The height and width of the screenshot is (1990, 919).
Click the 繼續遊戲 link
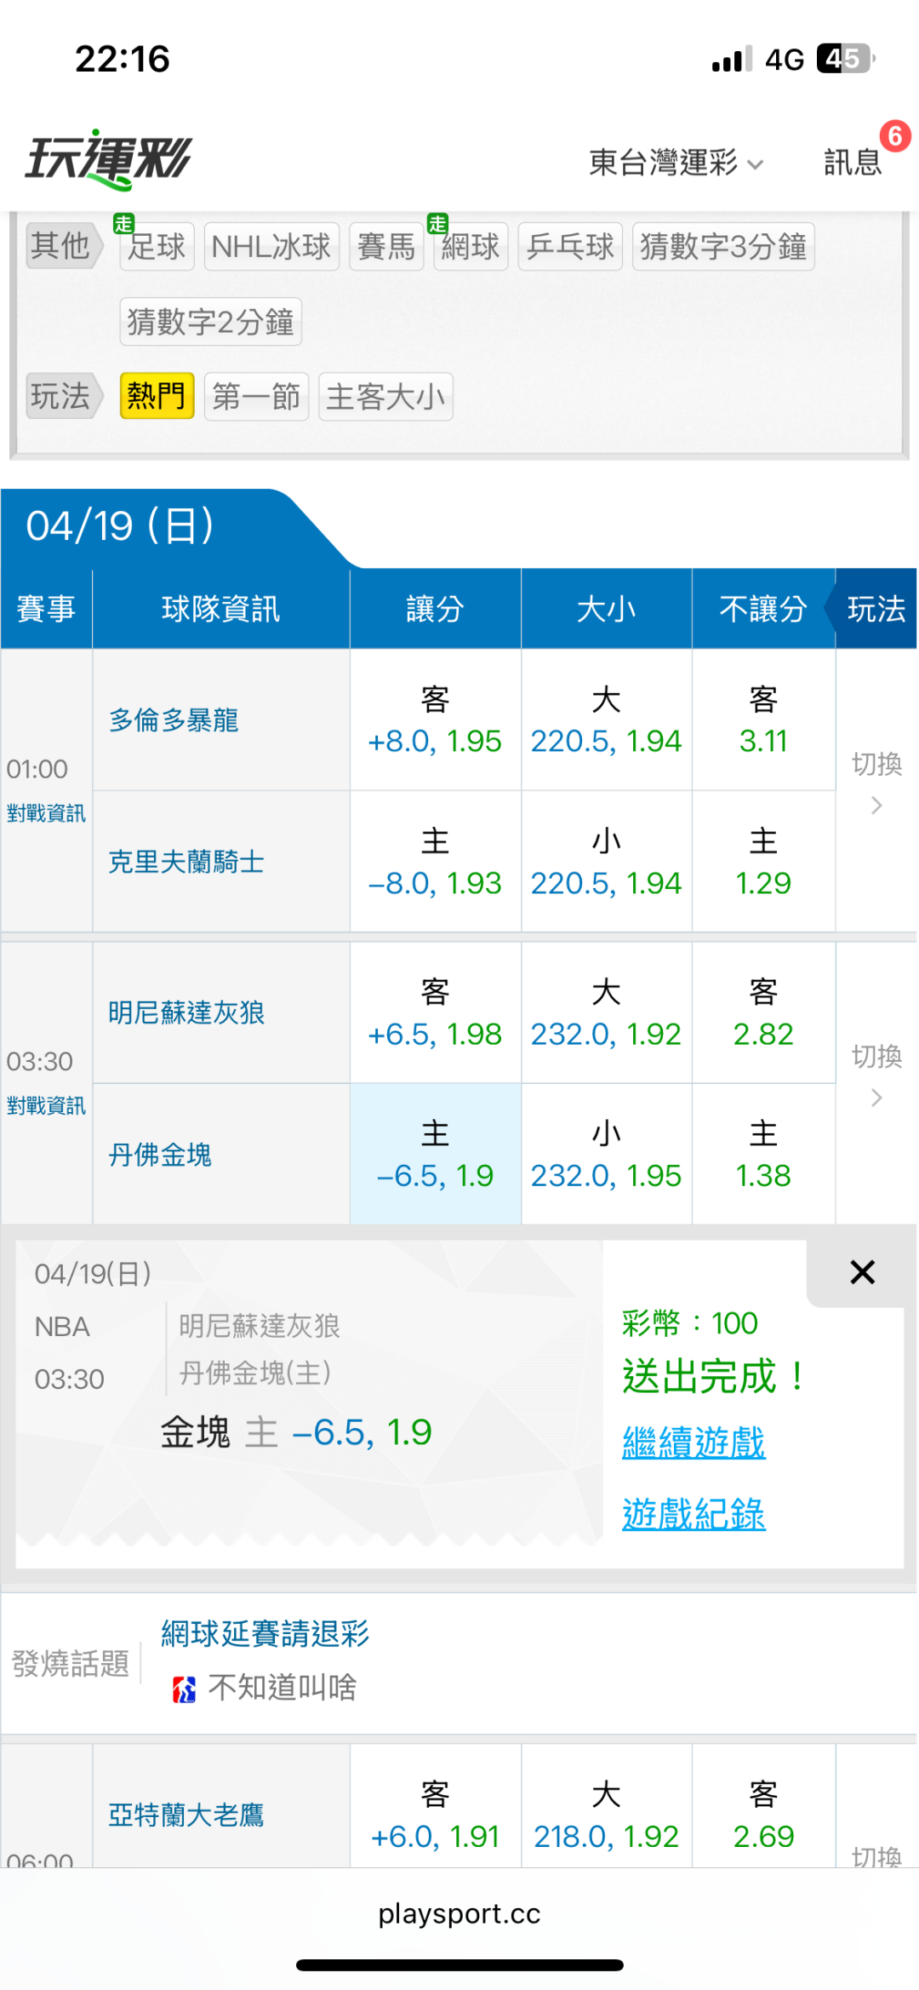click(694, 1442)
